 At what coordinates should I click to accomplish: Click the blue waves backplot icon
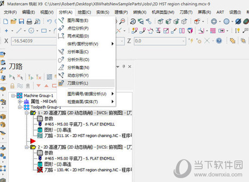point(49,77)
